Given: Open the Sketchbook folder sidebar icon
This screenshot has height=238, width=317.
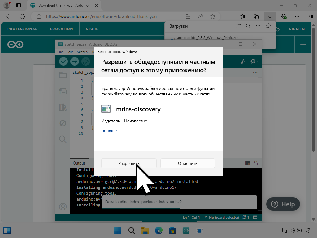Looking at the screenshot, I should pyautogui.click(x=63, y=75).
